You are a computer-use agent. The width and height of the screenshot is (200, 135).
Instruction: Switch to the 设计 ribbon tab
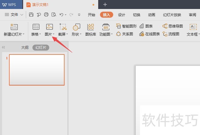(x=122, y=15)
